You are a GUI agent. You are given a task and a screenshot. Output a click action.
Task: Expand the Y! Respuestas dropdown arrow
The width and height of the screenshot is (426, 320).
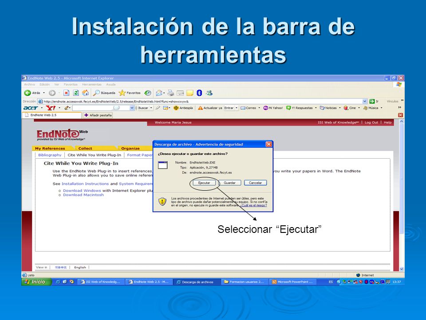tap(316, 108)
